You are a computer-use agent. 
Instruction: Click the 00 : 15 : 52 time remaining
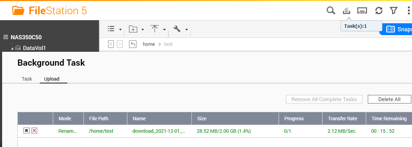383,131
